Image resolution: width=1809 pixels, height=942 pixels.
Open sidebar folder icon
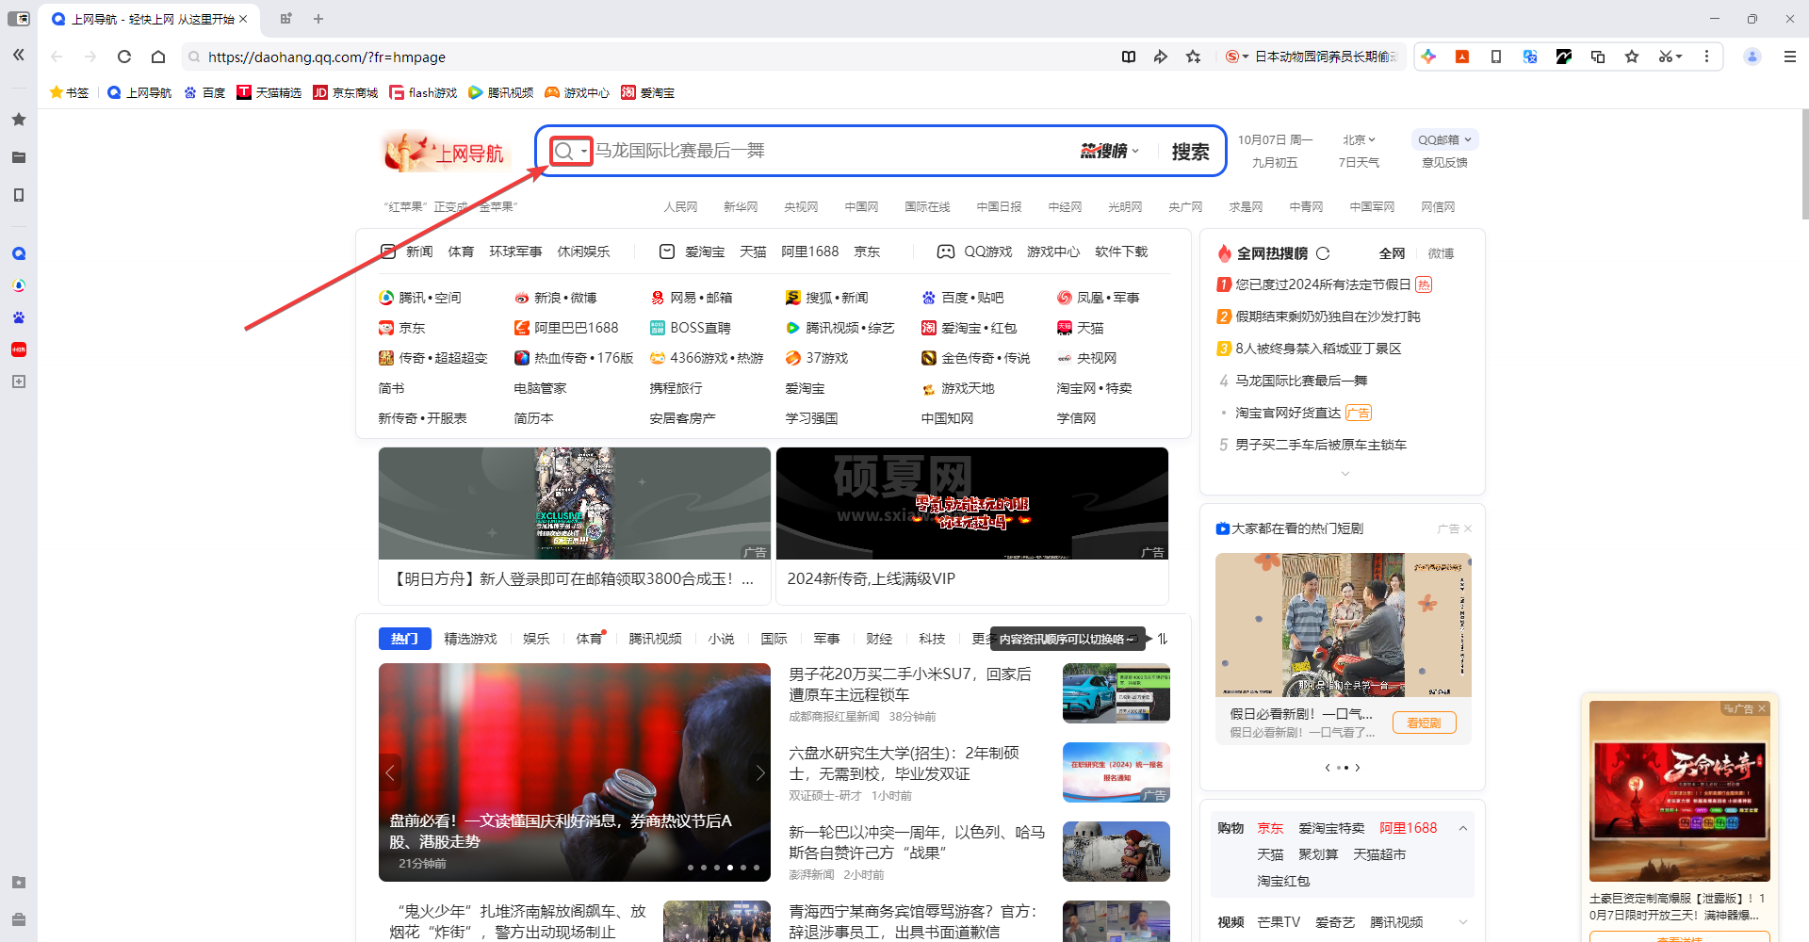[x=19, y=157]
